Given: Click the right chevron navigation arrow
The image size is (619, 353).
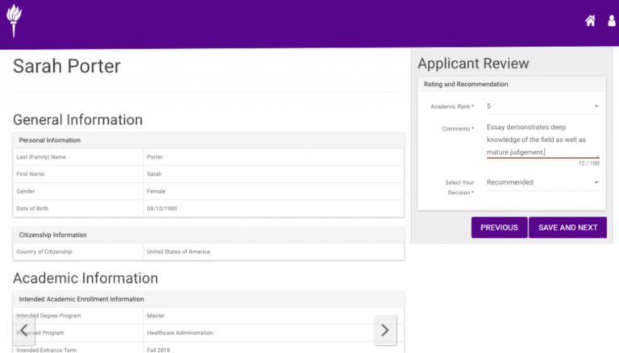Looking at the screenshot, I should point(384,330).
